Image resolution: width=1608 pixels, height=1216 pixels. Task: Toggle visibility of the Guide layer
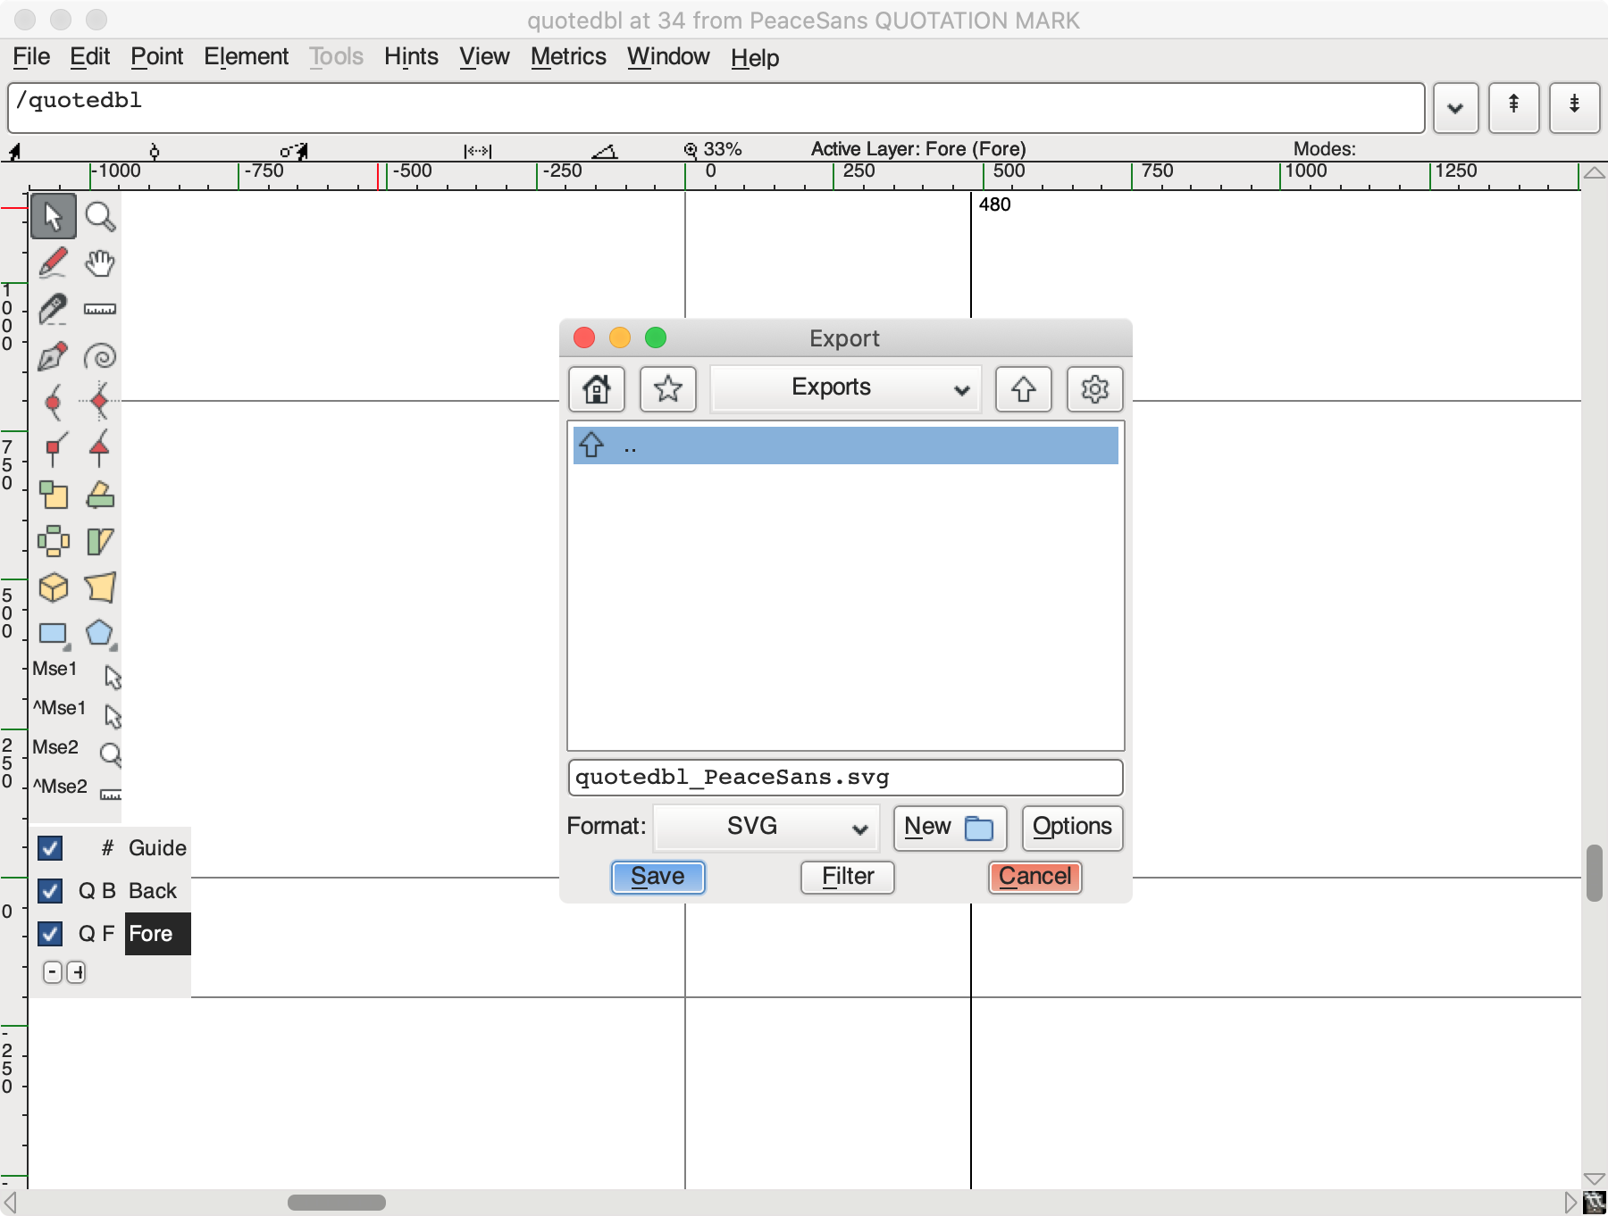pyautogui.click(x=50, y=848)
